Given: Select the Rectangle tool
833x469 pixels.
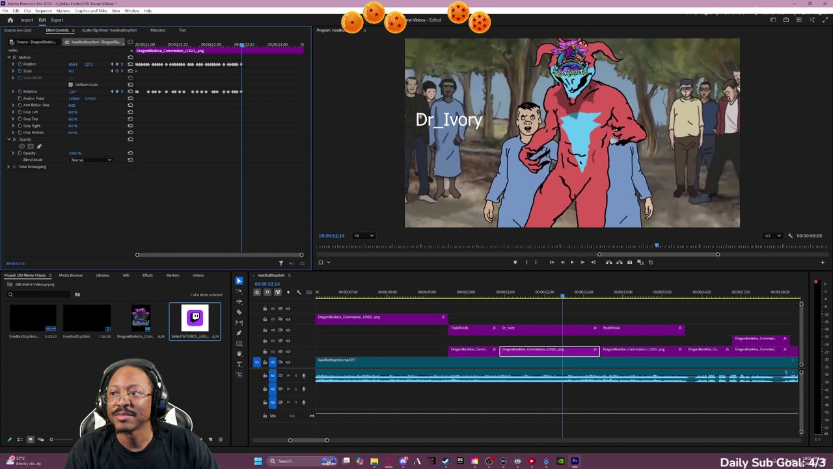Looking at the screenshot, I should (x=239, y=343).
